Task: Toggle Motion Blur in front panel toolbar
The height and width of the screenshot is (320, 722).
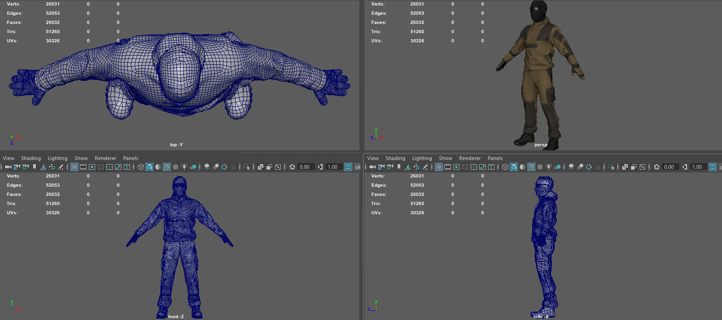Action: point(216,167)
